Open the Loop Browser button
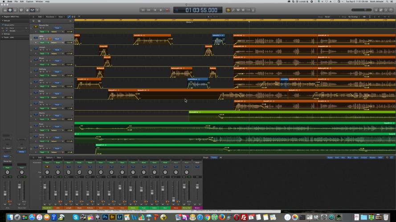The image size is (396, 222). click(x=386, y=10)
